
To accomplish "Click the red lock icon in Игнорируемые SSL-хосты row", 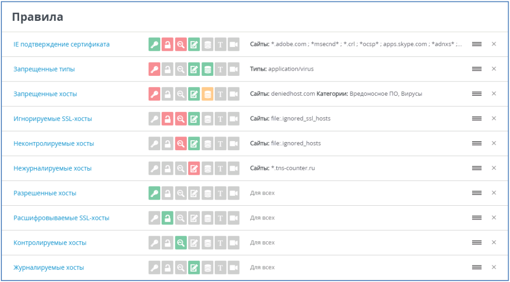I will coord(167,118).
